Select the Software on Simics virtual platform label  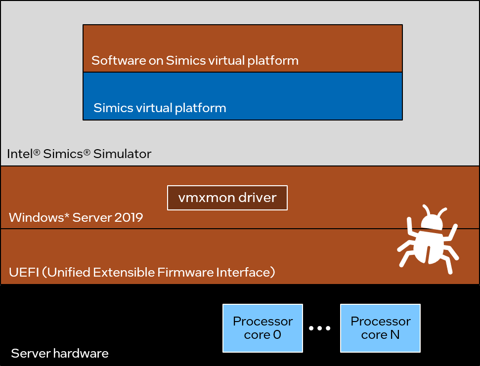click(195, 61)
